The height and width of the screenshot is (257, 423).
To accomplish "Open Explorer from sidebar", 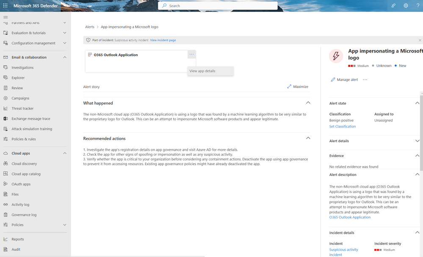I will click(x=18, y=77).
